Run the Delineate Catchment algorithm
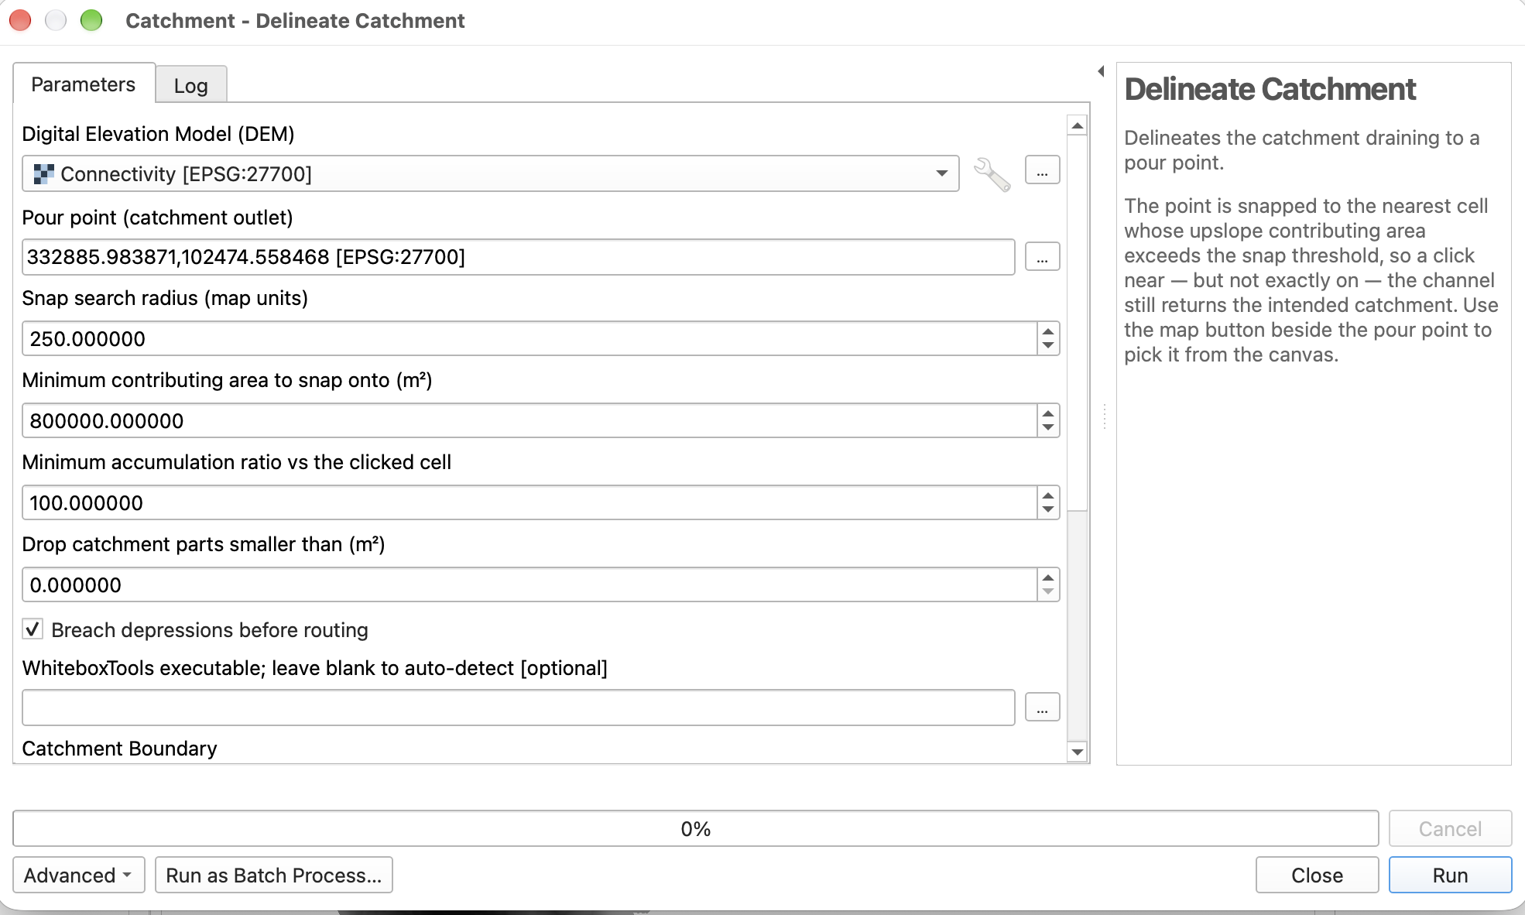The image size is (1525, 915). coord(1450,875)
